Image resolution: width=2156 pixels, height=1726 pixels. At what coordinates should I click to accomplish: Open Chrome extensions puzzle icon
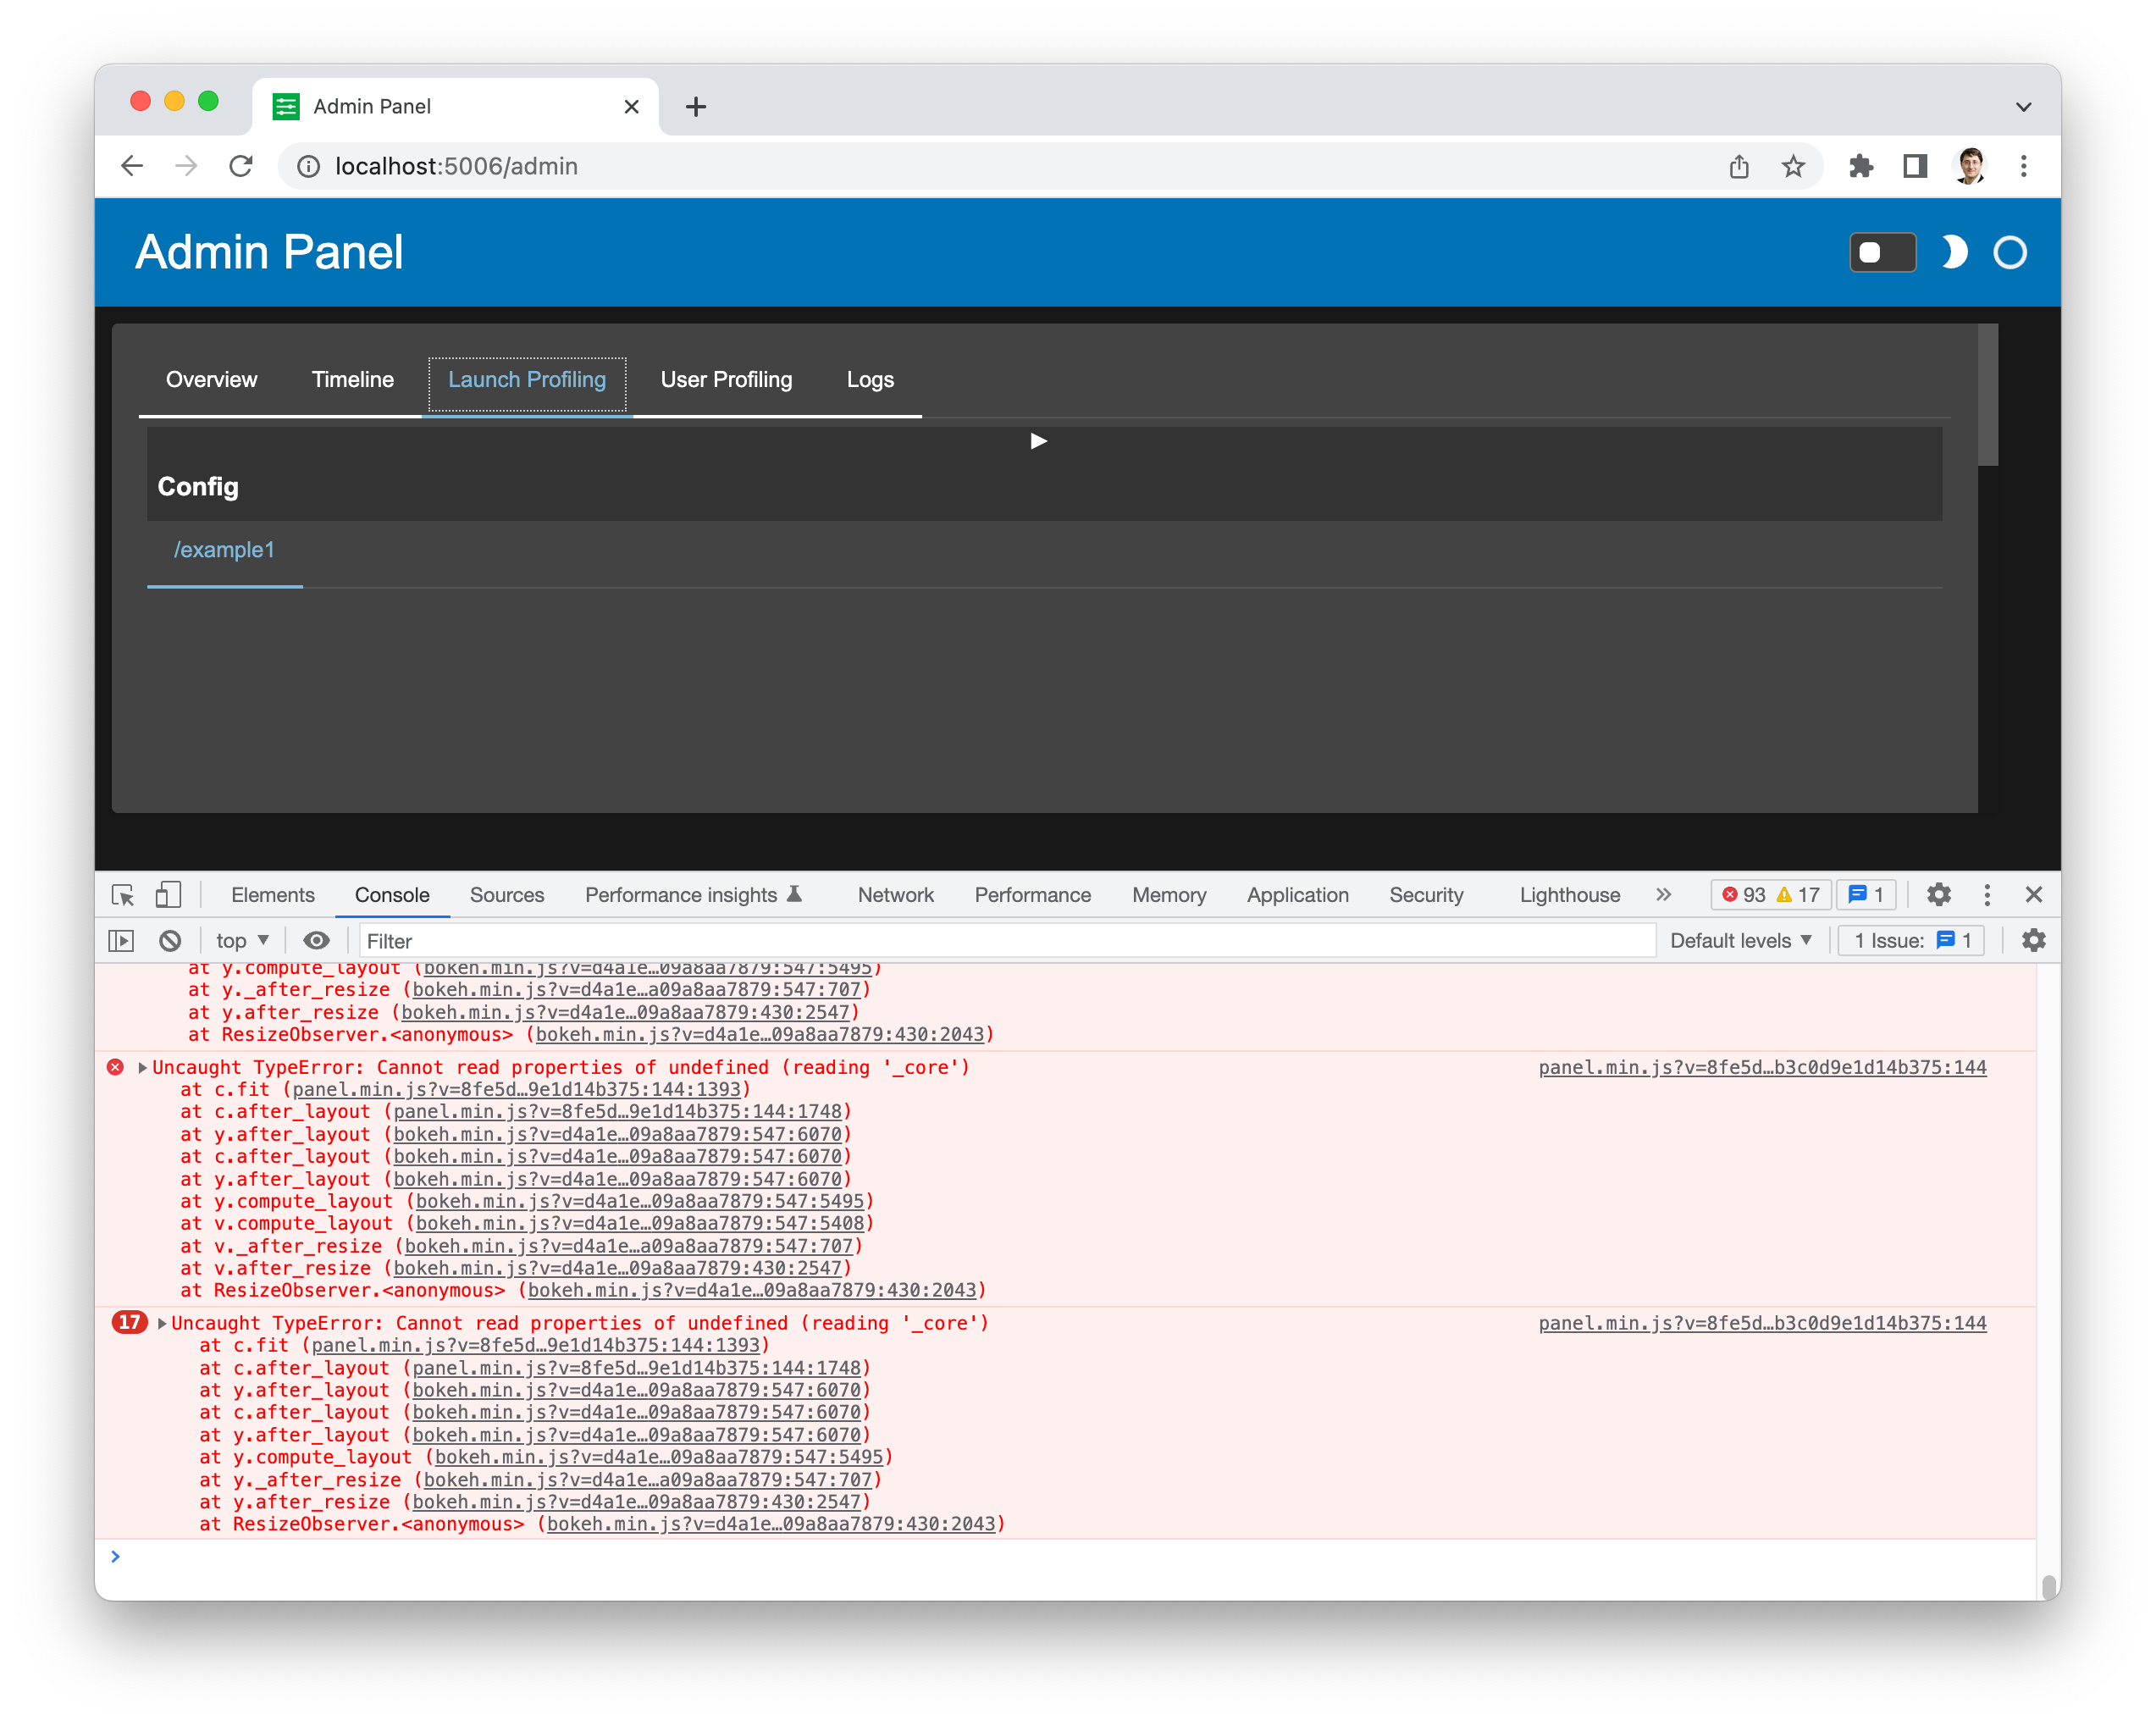point(1861,167)
